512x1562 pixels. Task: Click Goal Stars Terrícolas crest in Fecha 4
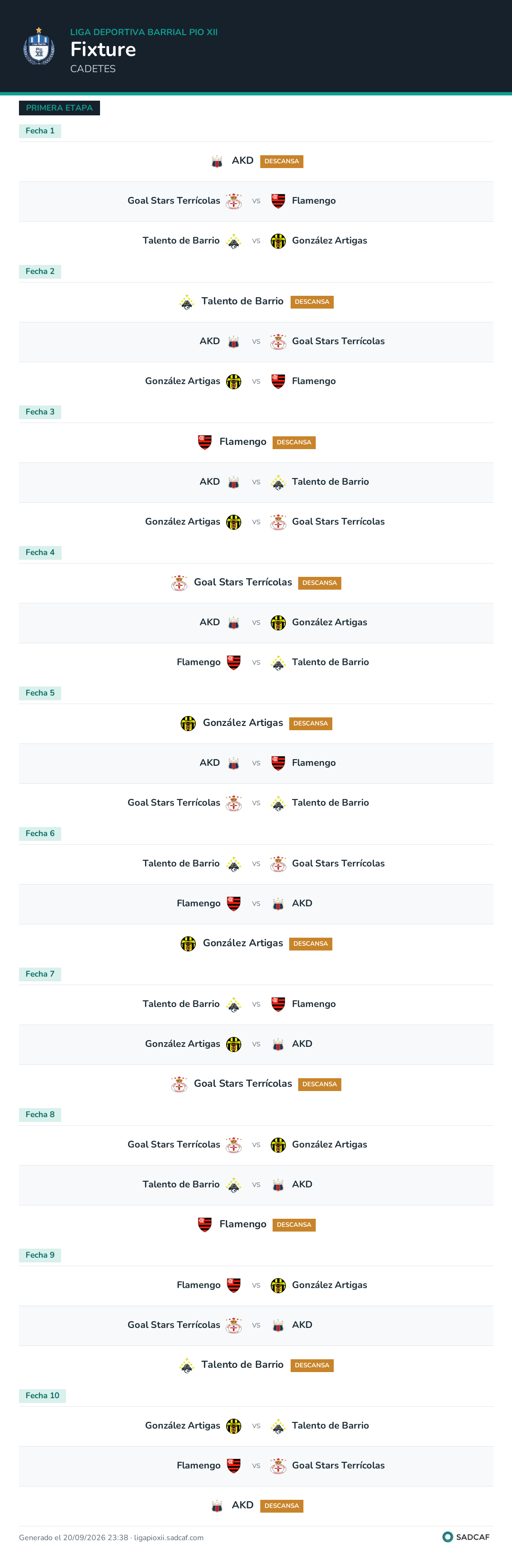click(179, 583)
